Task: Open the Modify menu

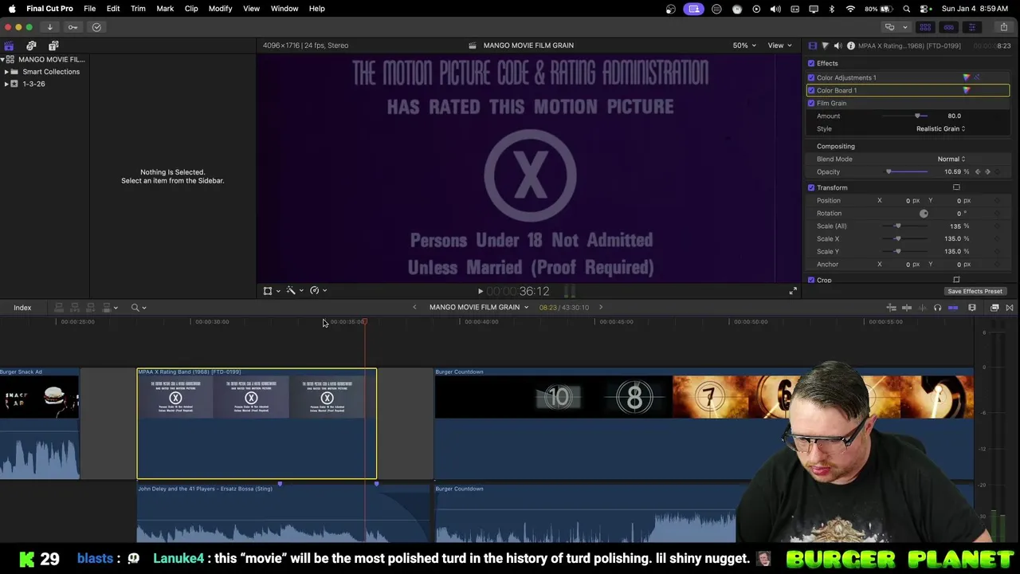Action: pyautogui.click(x=220, y=8)
